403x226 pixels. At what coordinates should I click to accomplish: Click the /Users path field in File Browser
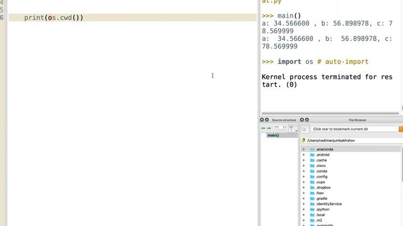(x=355, y=141)
